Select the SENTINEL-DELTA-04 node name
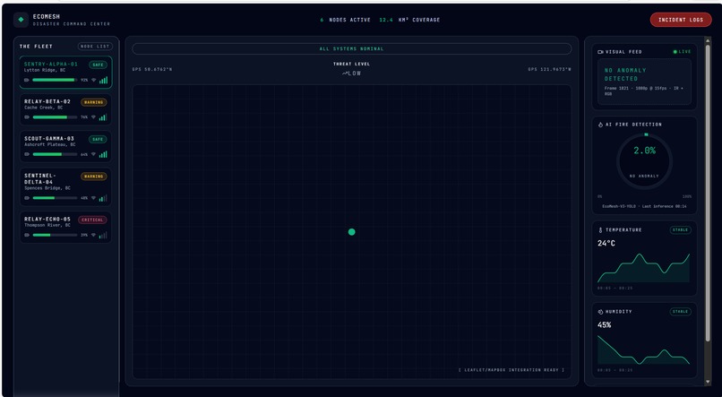The height and width of the screenshot is (397, 722). [x=40, y=178]
